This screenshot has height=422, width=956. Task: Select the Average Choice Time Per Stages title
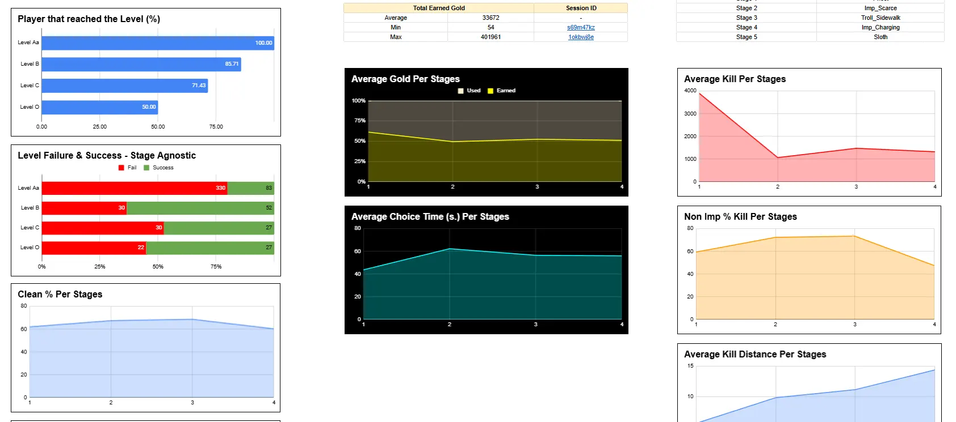click(x=430, y=217)
